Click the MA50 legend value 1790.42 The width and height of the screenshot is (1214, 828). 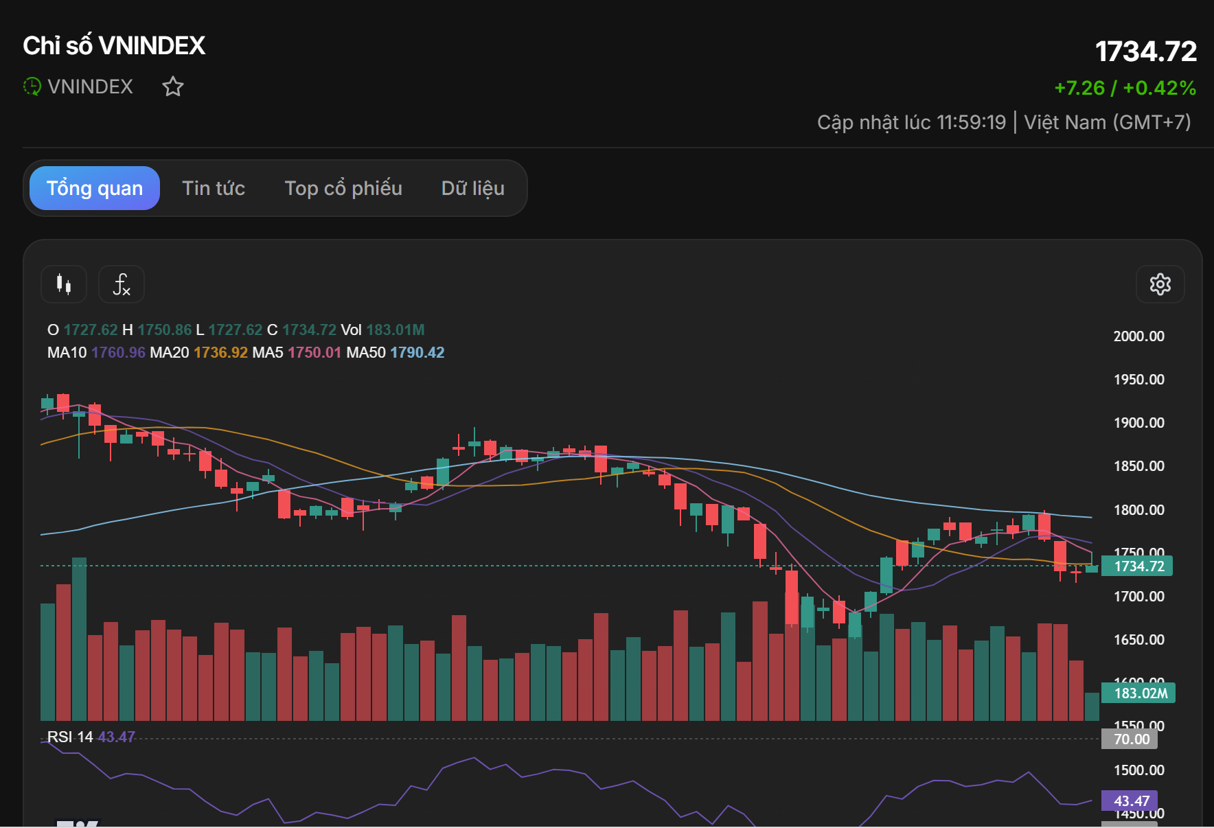(x=417, y=352)
